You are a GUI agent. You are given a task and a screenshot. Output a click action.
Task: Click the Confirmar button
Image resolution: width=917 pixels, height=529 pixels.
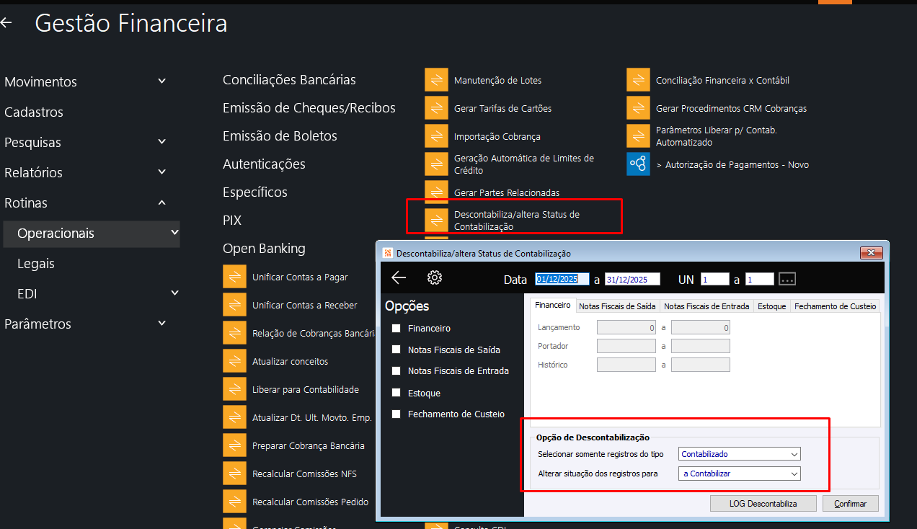pos(851,503)
